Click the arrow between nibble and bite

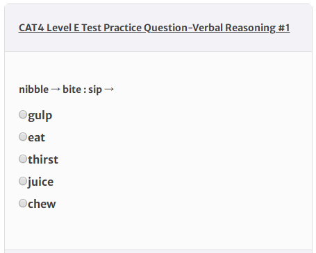click(x=56, y=89)
